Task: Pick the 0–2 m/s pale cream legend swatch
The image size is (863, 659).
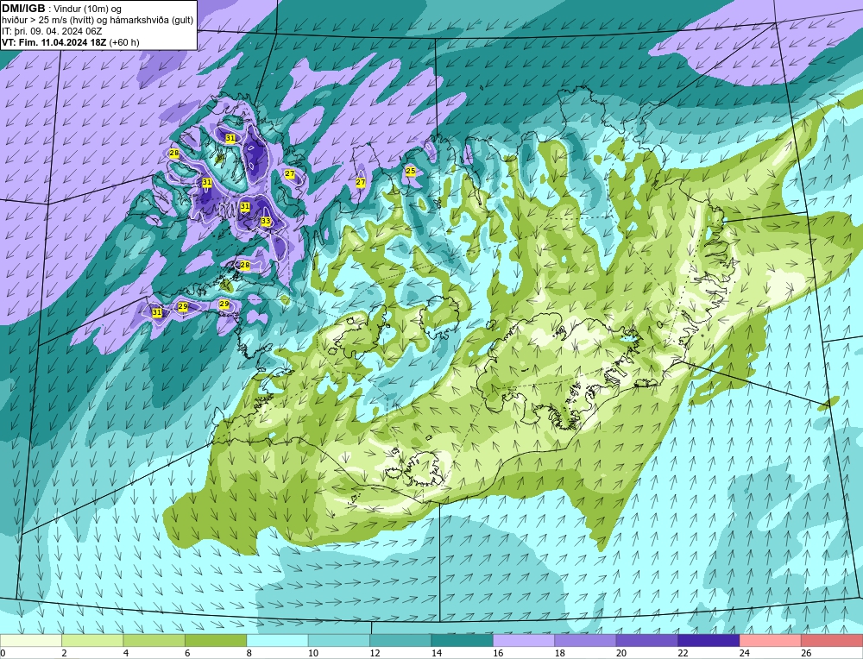Action: pos(31,640)
